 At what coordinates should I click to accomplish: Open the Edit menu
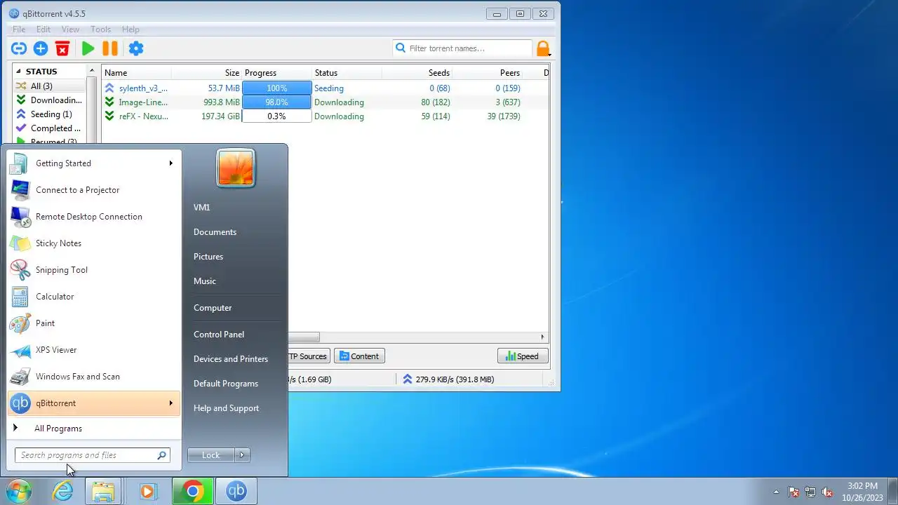[x=43, y=29]
